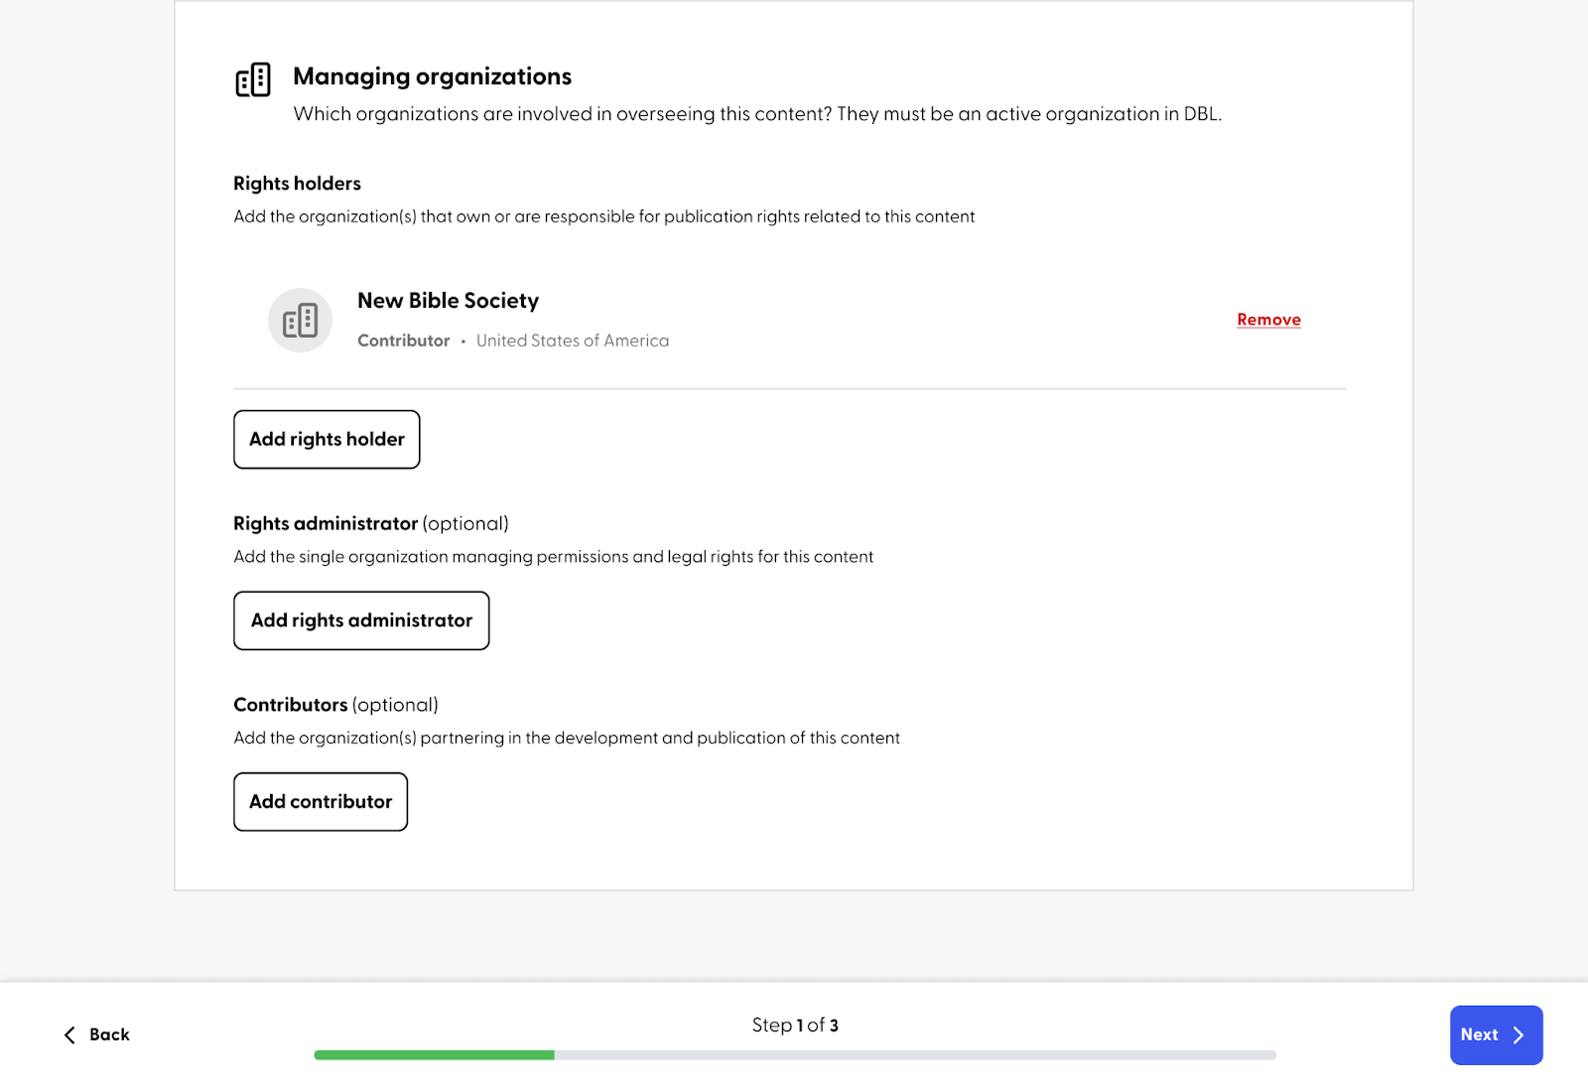The width and height of the screenshot is (1588, 1090).
Task: Click the New Bible Society organization avatar icon
Action: pyautogui.click(x=300, y=321)
